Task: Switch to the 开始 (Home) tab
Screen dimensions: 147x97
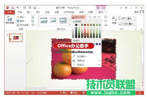Action: tap(20, 12)
